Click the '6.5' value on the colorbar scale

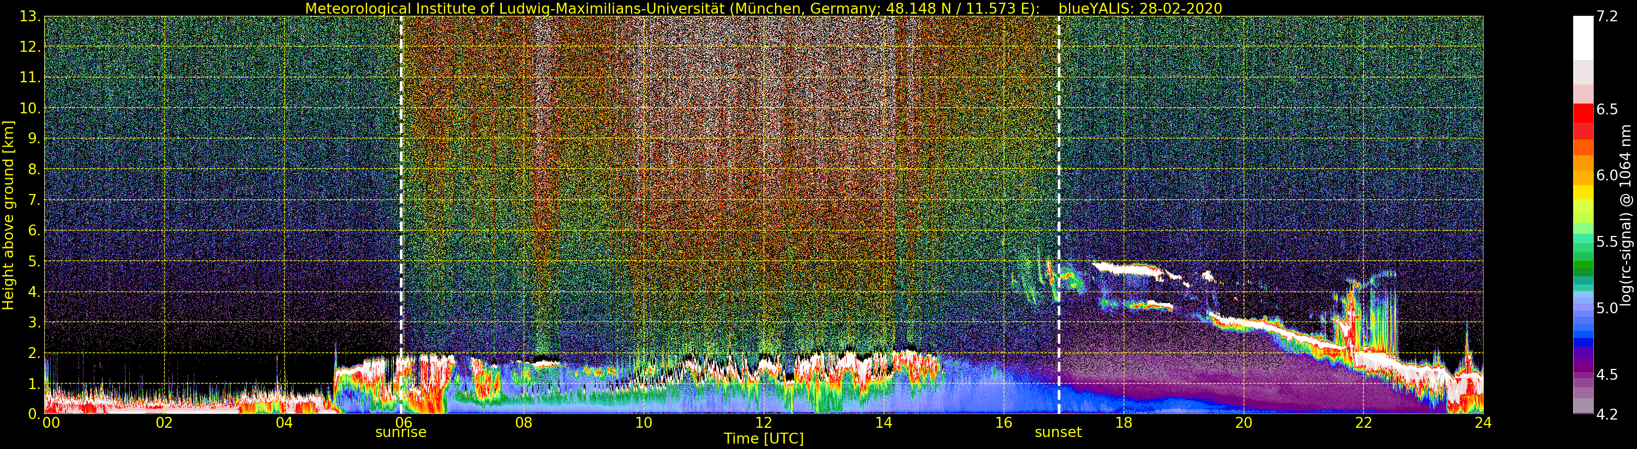pyautogui.click(x=1607, y=109)
